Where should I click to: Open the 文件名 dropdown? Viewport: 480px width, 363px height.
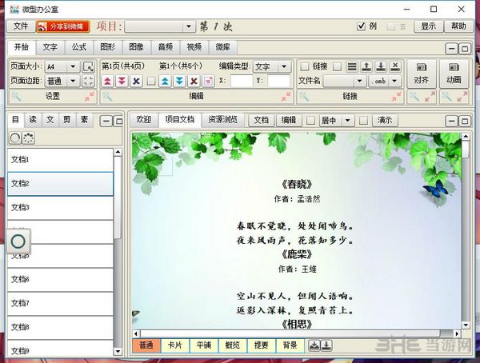(345, 81)
